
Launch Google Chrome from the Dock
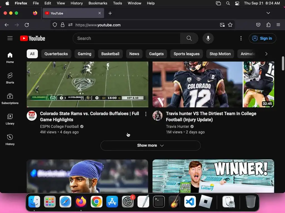click(97, 202)
